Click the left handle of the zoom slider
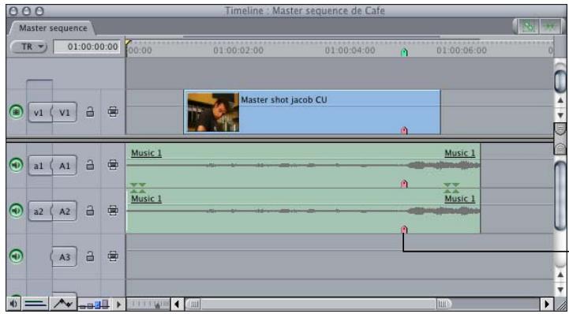The width and height of the screenshot is (569, 314). pyautogui.click(x=194, y=304)
